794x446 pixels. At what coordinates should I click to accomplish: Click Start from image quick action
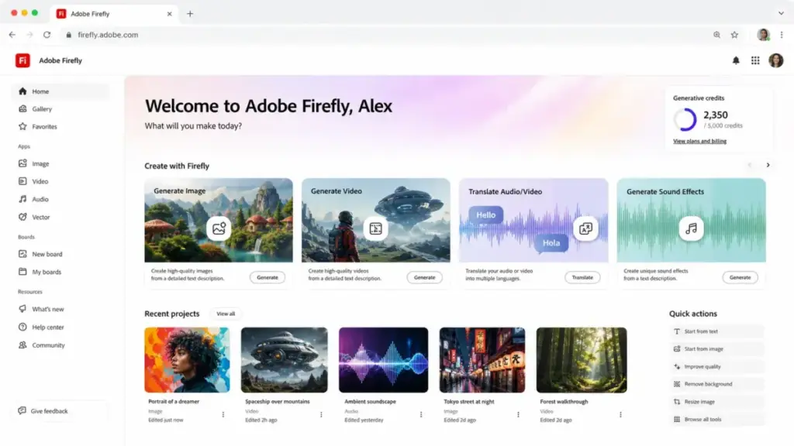716,349
